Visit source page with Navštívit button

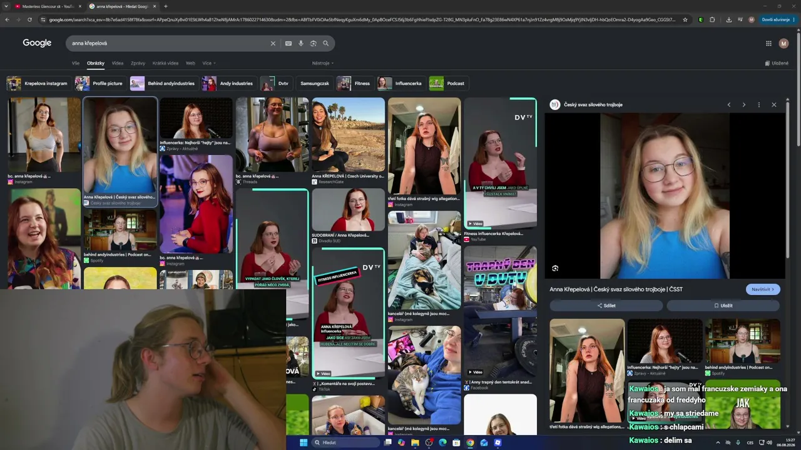pyautogui.click(x=763, y=289)
